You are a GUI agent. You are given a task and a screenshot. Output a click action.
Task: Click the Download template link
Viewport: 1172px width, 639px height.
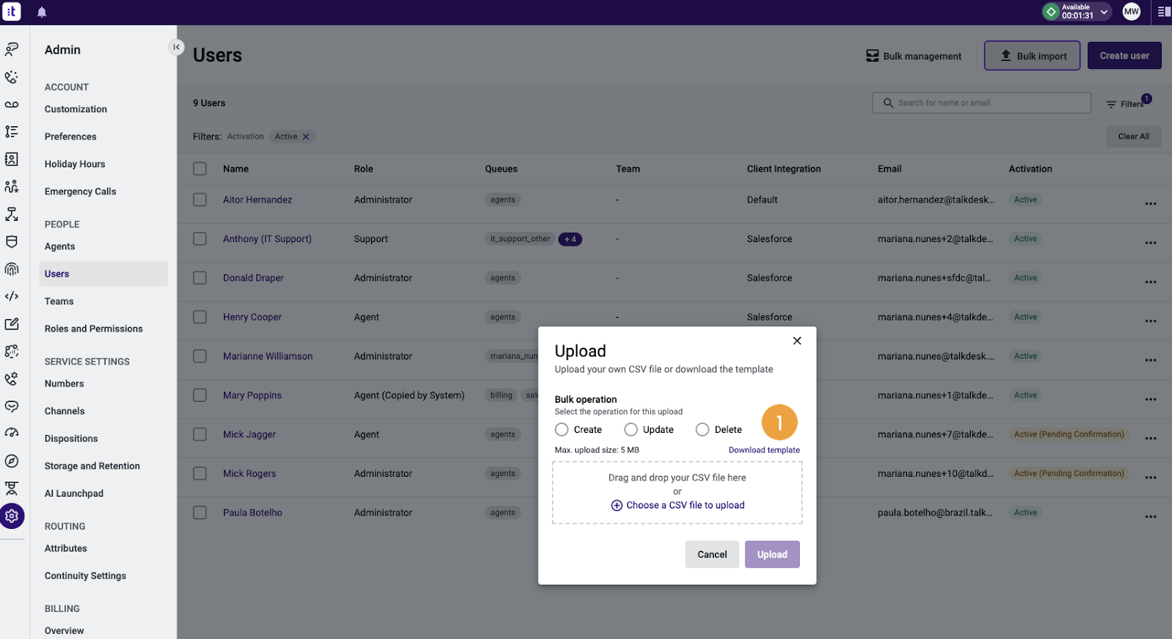(x=764, y=450)
